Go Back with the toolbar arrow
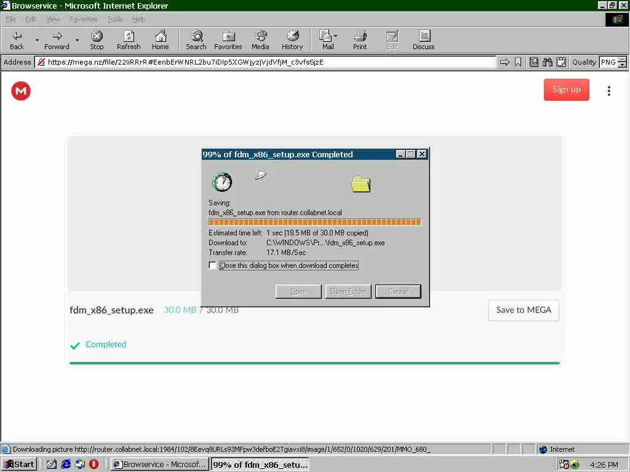This screenshot has width=630, height=472. coord(17,40)
